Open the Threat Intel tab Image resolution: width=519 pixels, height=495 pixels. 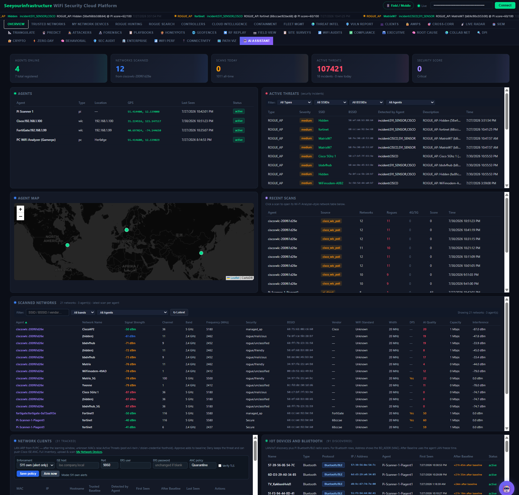click(325, 24)
